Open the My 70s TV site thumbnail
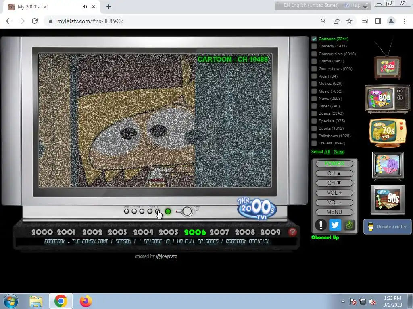This screenshot has width=413, height=309. [388, 133]
